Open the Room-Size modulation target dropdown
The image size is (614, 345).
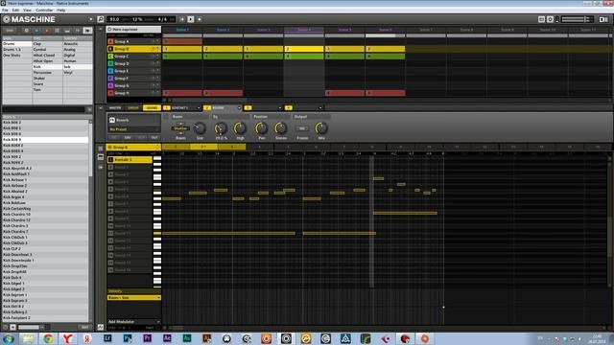click(x=134, y=298)
